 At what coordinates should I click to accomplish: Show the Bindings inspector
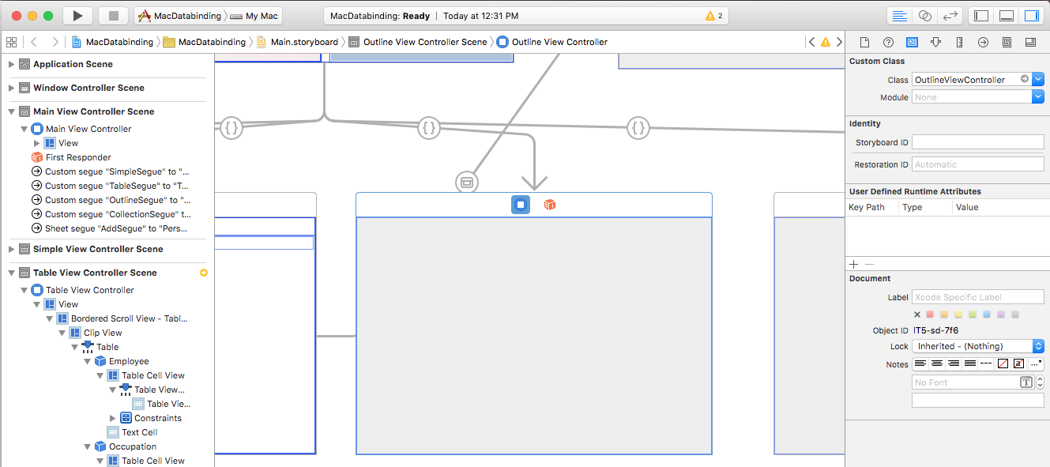point(1007,42)
